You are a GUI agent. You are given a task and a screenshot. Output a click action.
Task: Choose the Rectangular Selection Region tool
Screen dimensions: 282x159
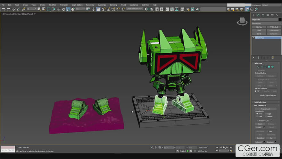point(49,9)
